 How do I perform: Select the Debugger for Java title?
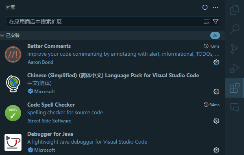50,134
